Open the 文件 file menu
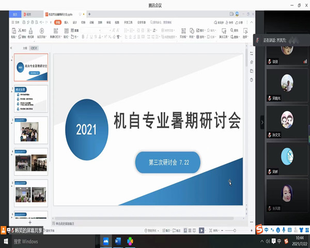This screenshot has width=310, height=248. (x=17, y=23)
